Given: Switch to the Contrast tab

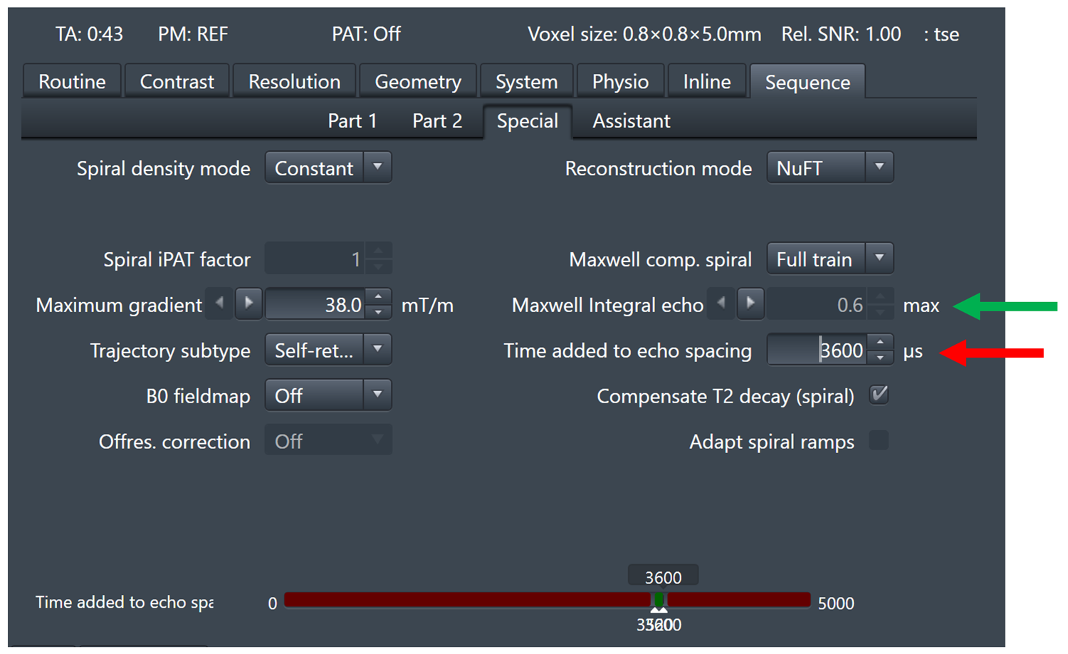Looking at the screenshot, I should [177, 82].
